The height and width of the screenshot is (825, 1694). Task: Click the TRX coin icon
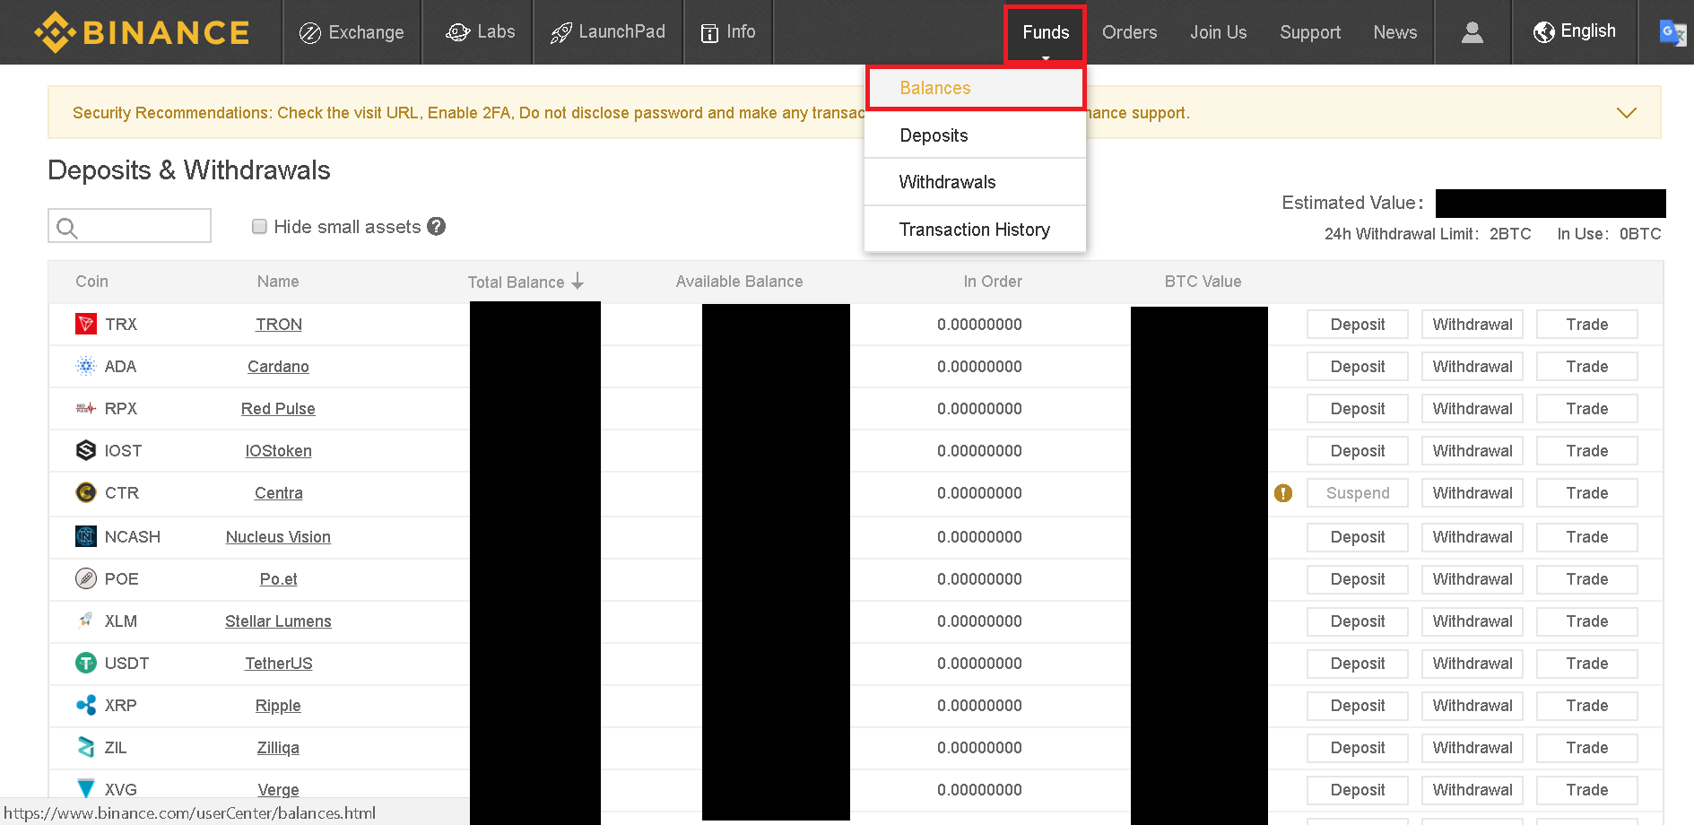tap(86, 324)
